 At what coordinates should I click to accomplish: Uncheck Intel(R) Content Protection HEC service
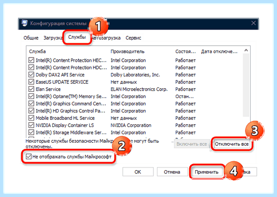pos(31,60)
